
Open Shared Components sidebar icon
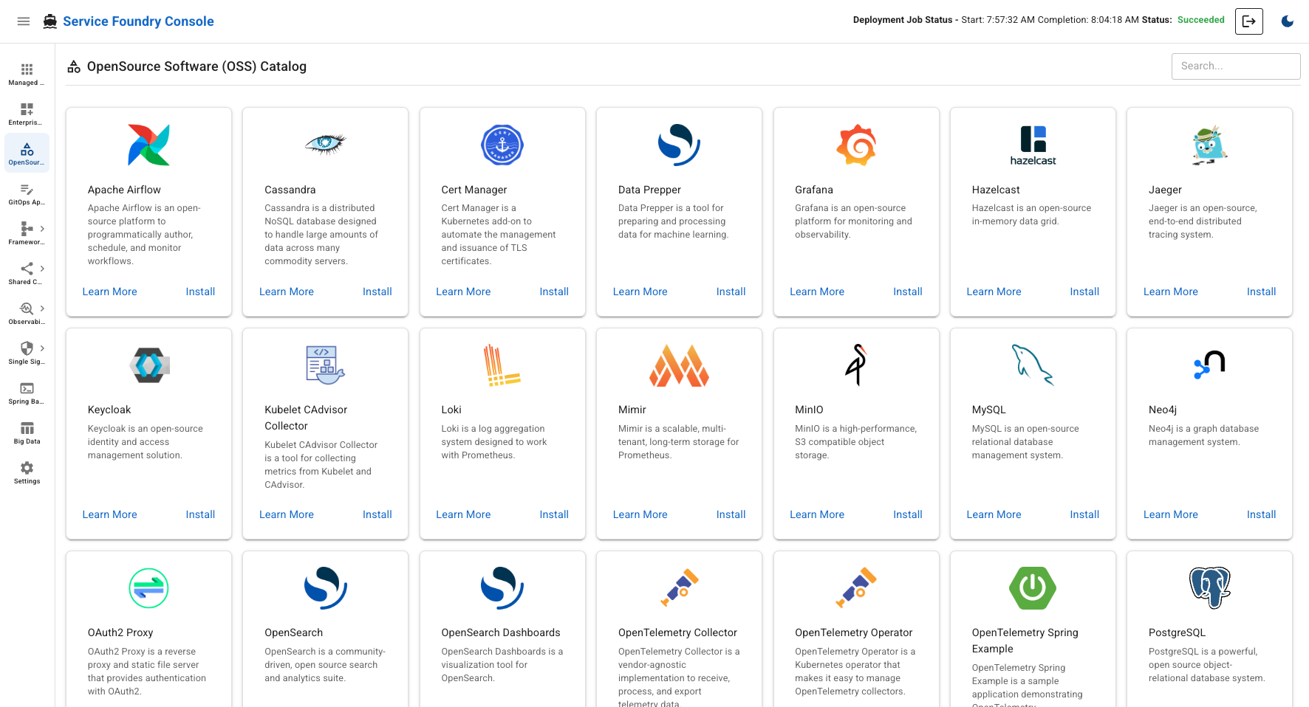(27, 268)
